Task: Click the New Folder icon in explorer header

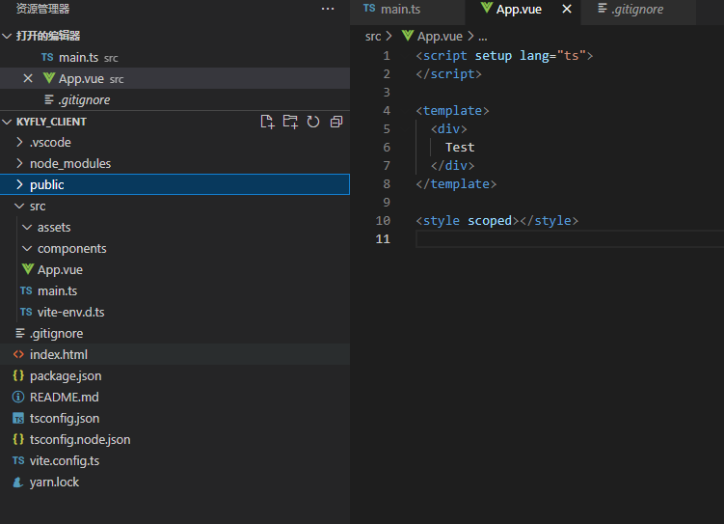Action: (290, 122)
